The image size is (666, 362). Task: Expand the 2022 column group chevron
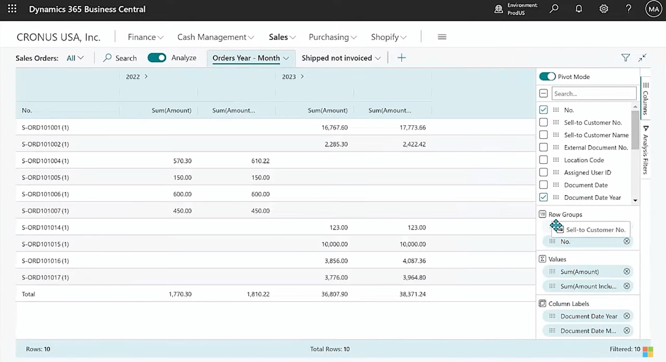146,76
